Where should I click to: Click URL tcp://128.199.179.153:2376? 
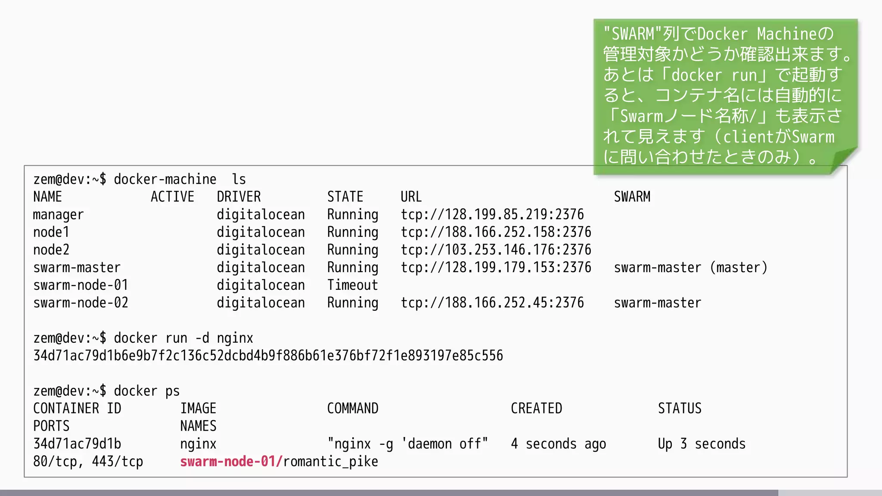[496, 267]
